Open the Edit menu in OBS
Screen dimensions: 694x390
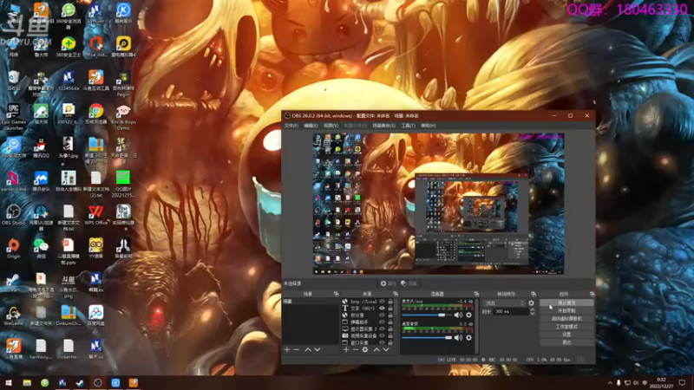click(x=311, y=126)
